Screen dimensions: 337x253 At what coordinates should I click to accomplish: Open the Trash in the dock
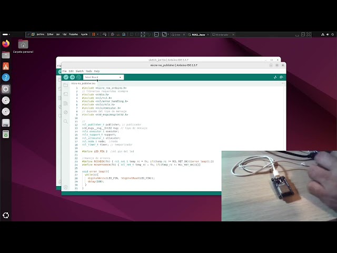(6, 134)
